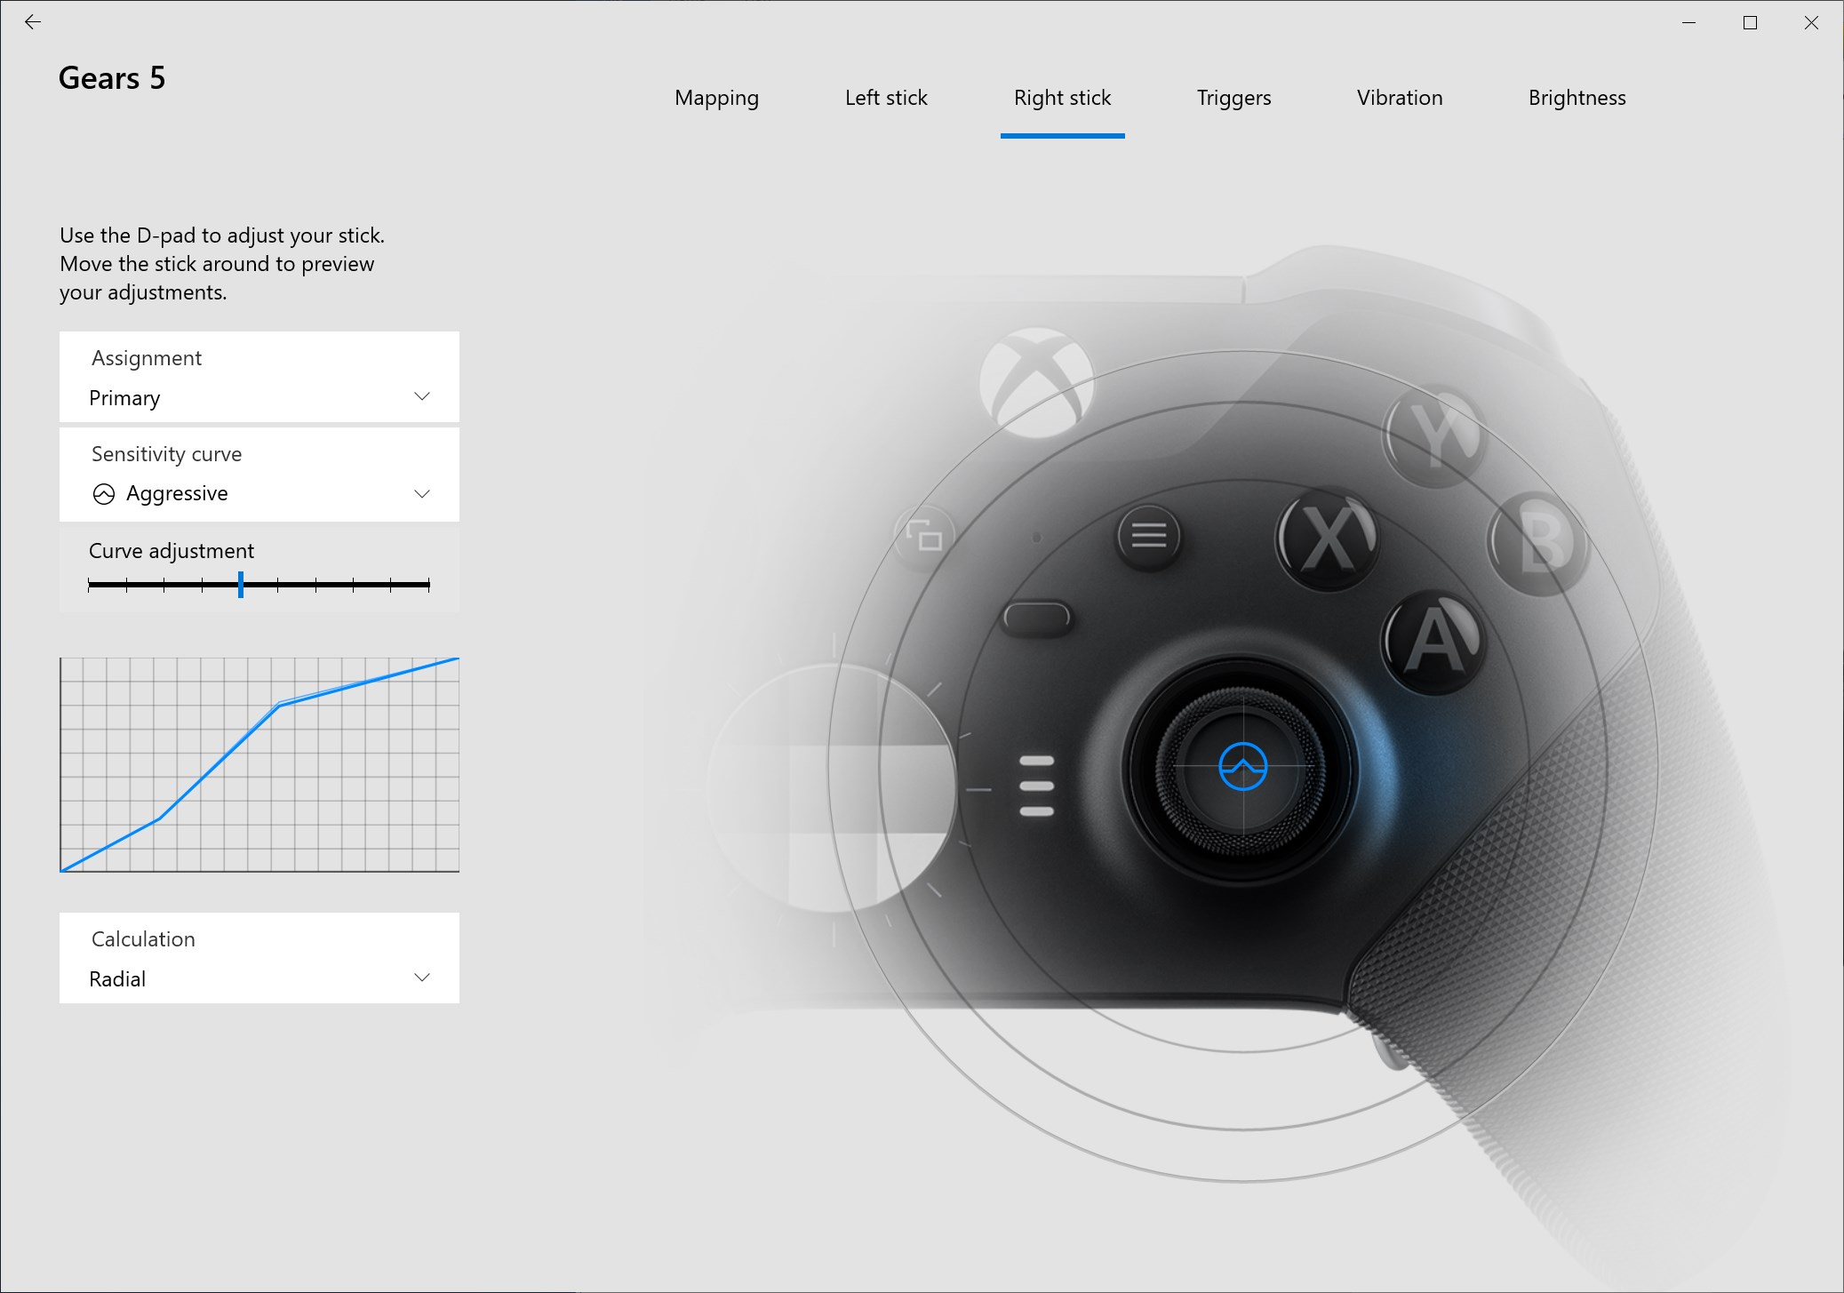
Task: Navigate back using the back arrow
Action: (x=35, y=20)
